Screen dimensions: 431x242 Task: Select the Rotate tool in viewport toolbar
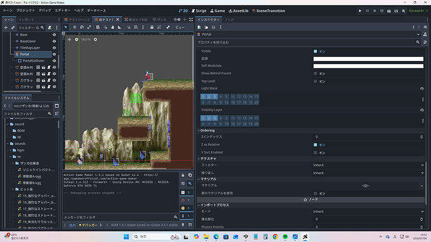(x=82, y=27)
